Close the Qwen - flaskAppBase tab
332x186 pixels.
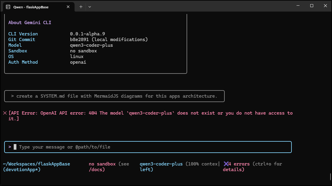68,7
